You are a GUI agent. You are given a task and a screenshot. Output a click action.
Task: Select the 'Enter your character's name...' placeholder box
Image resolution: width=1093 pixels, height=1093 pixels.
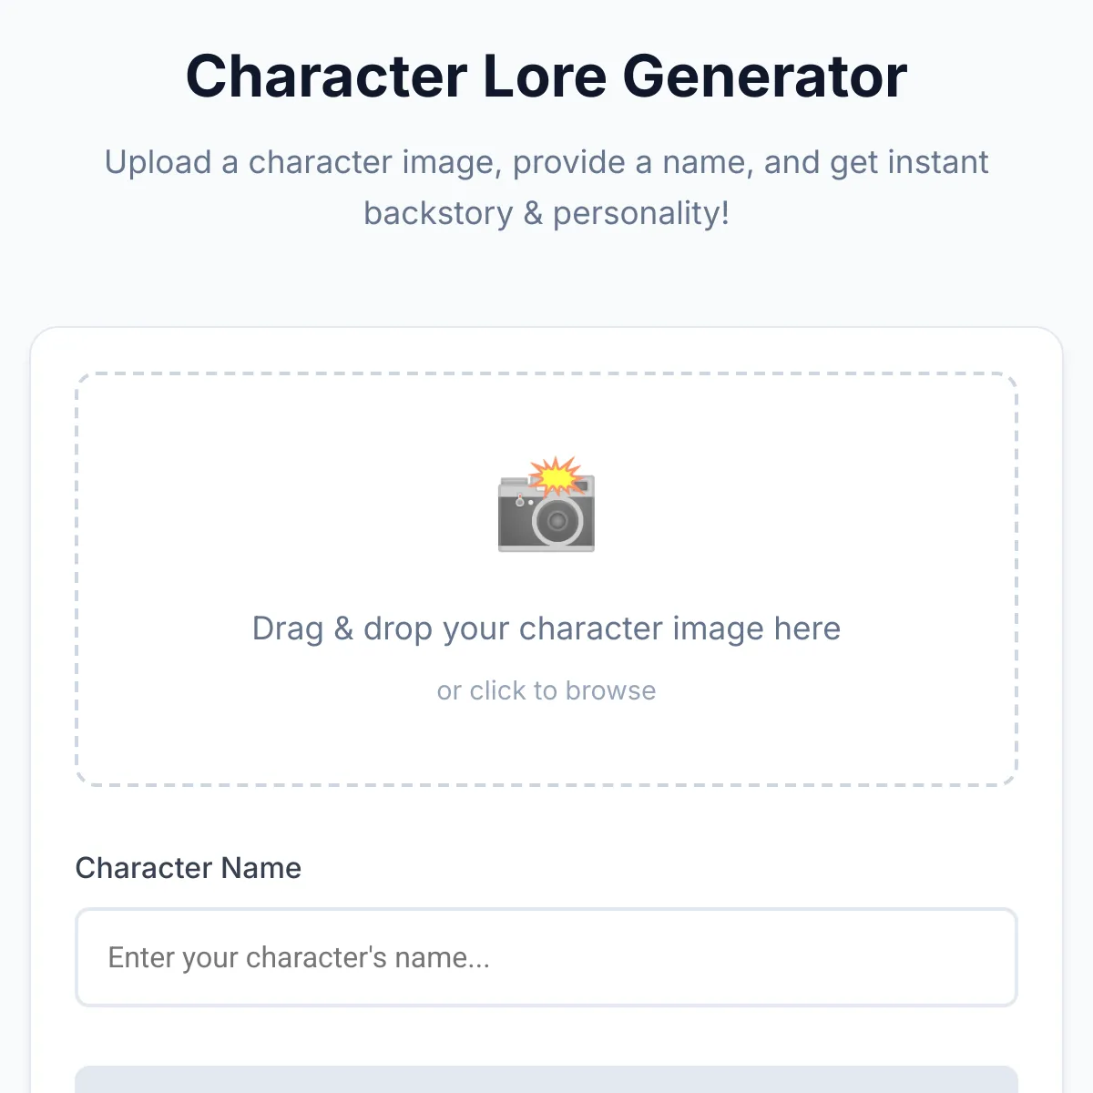[x=546, y=957]
